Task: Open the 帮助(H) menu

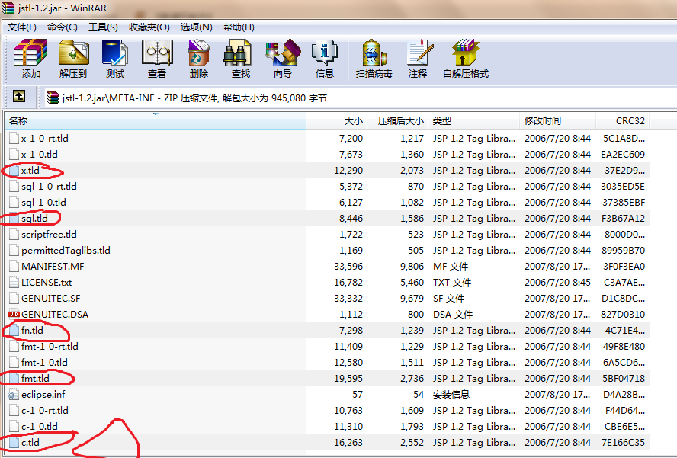Action: (239, 27)
